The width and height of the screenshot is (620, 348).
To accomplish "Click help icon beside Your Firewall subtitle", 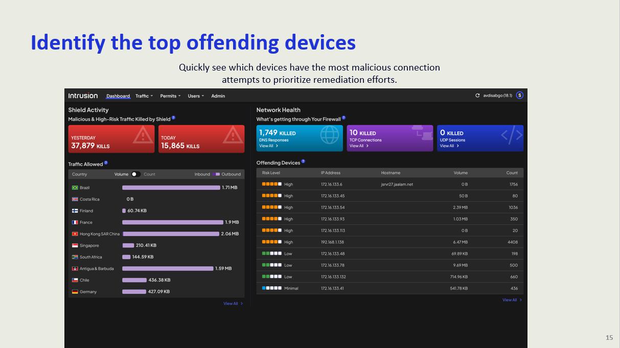I will tap(343, 118).
